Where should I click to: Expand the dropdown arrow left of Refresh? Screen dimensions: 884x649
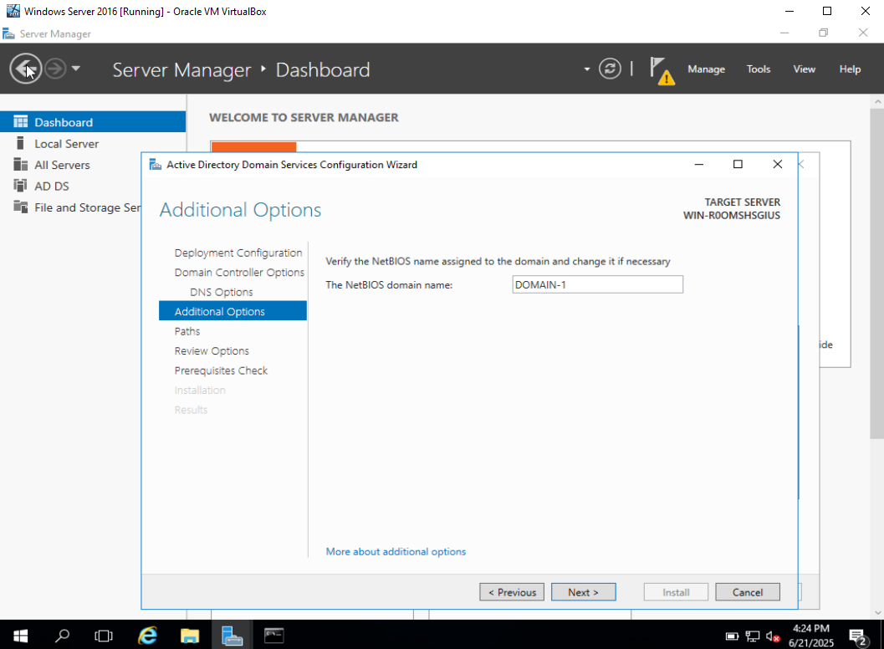587,69
